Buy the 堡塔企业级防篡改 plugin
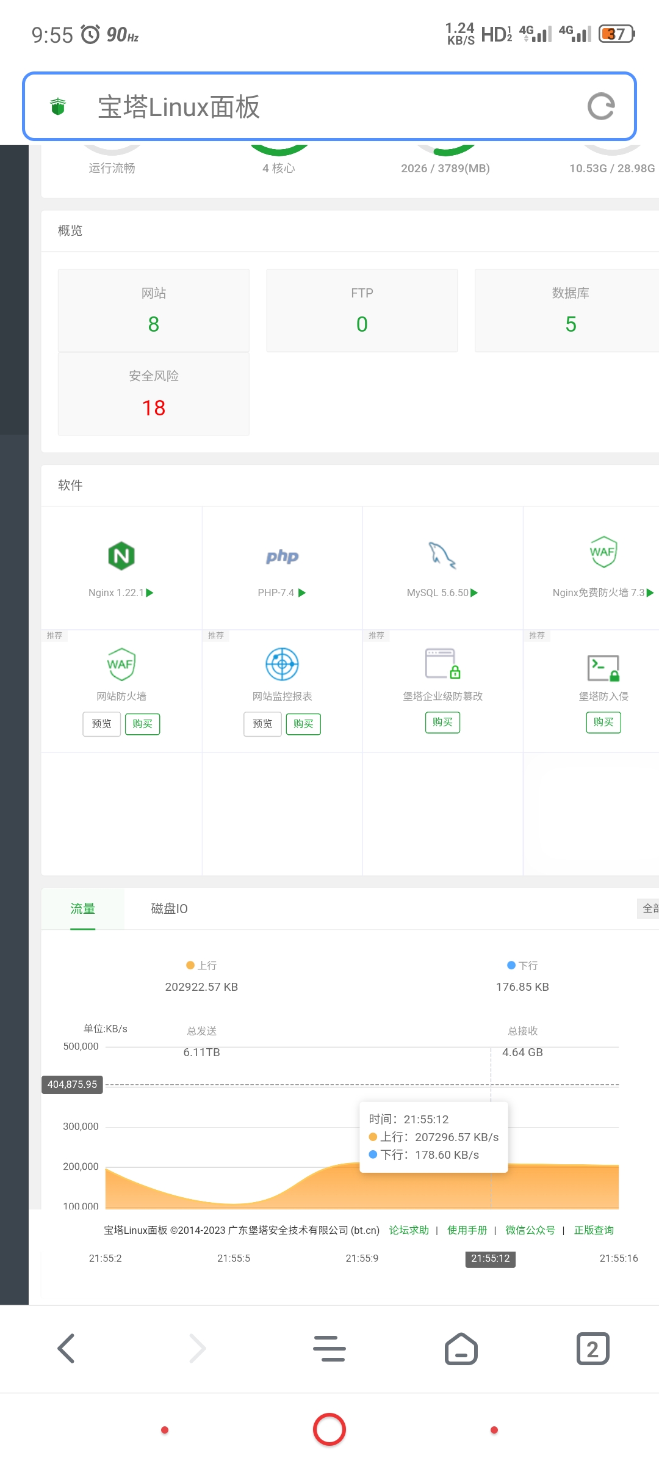 pos(442,723)
